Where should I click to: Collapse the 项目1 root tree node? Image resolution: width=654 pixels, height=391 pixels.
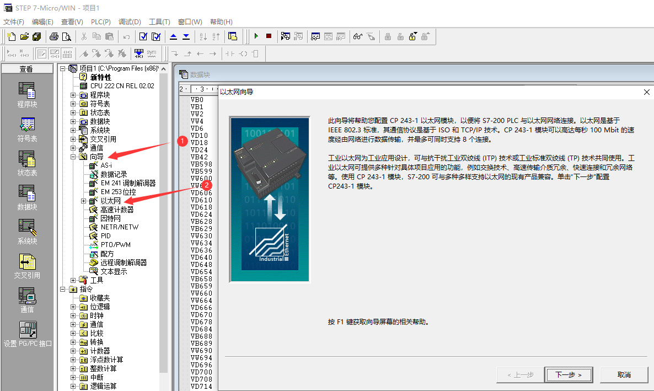coord(62,68)
